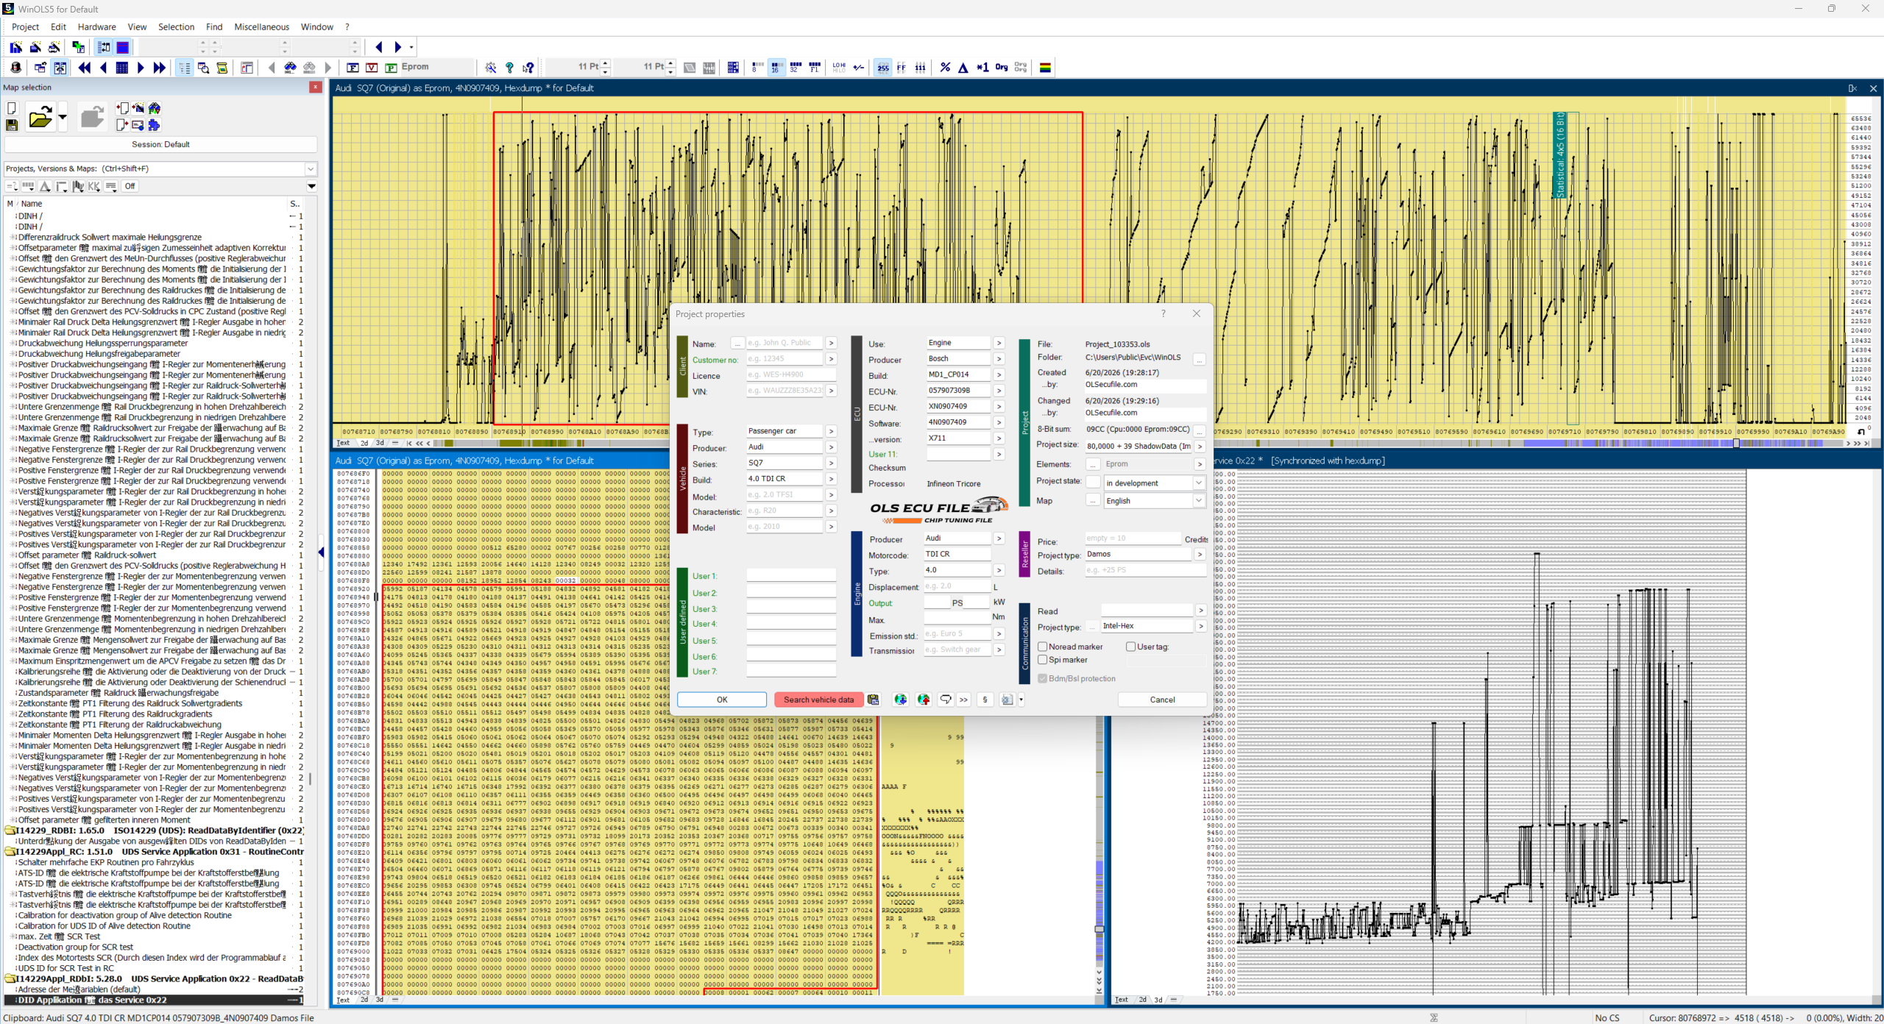Screen dimensions: 1884x1024
Task: Tick the User tag checkbox
Action: click(1130, 647)
